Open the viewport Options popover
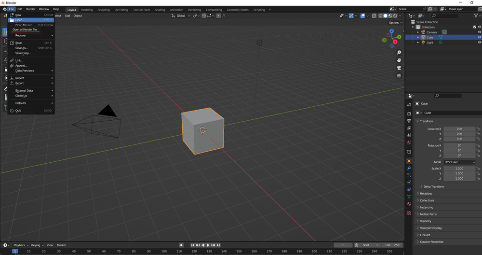 click(x=395, y=23)
